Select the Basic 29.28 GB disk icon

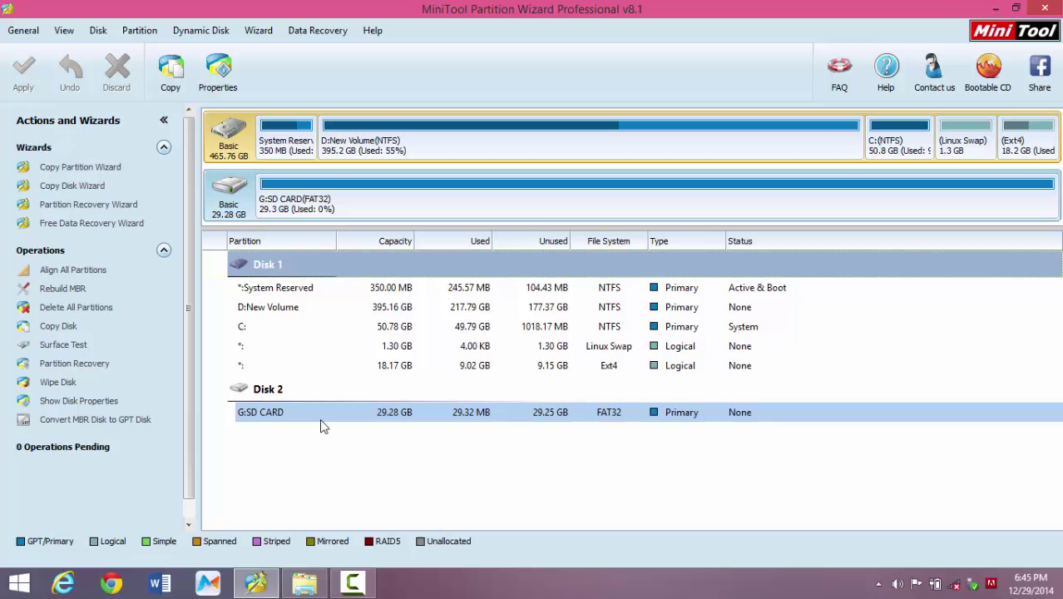pyautogui.click(x=229, y=196)
